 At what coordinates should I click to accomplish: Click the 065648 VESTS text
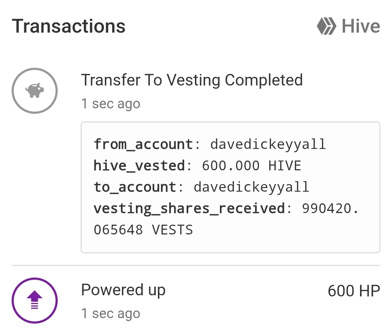[143, 230]
